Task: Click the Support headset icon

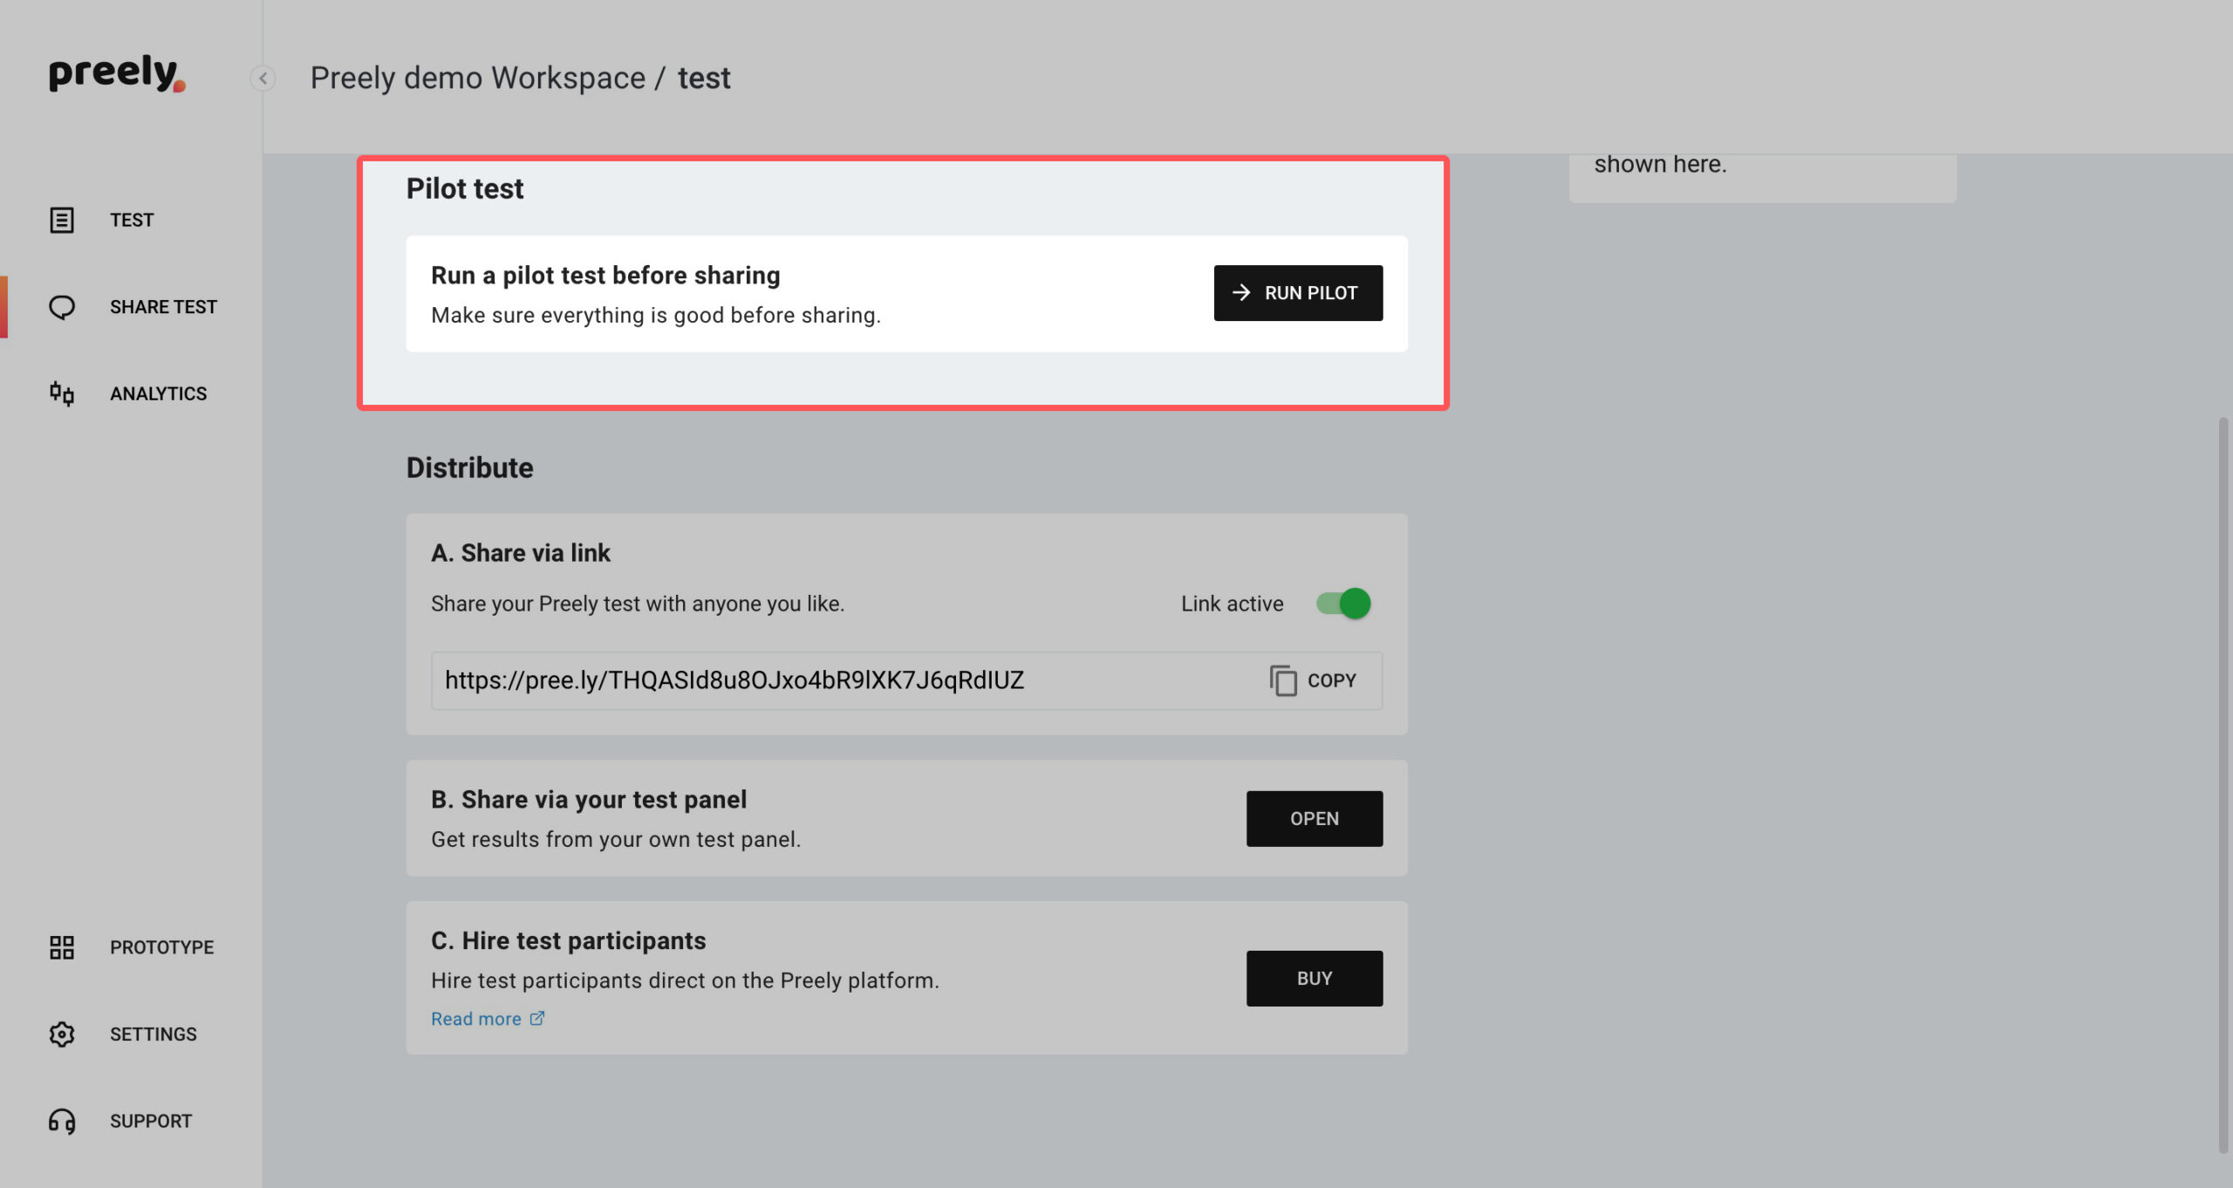Action: tap(62, 1121)
